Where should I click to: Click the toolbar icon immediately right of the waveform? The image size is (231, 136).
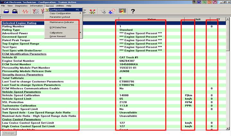(35, 12)
